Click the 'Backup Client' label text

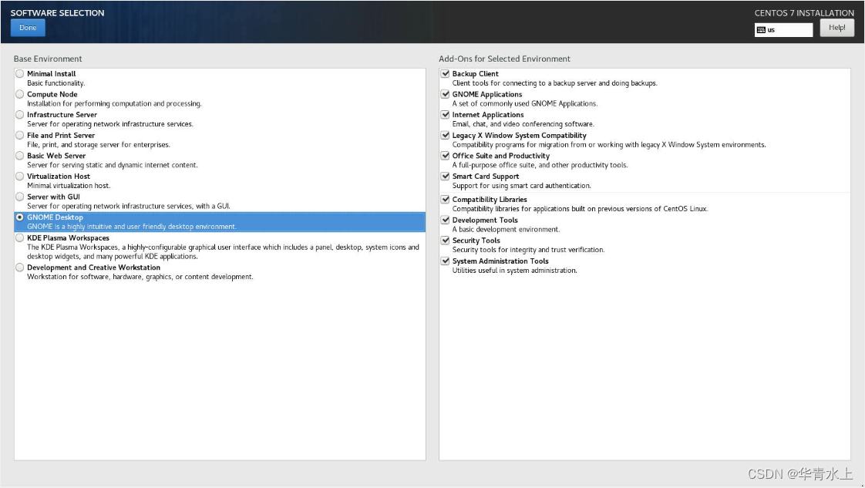point(475,74)
